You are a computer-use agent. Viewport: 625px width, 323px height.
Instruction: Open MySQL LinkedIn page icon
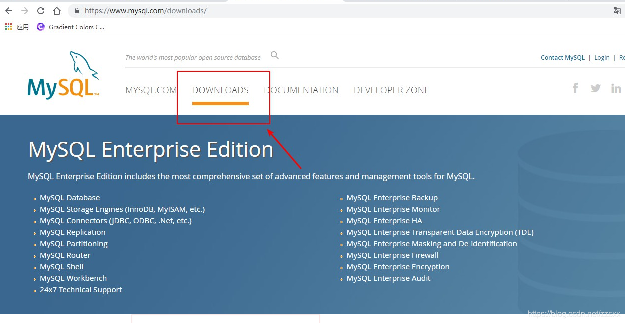coord(616,88)
